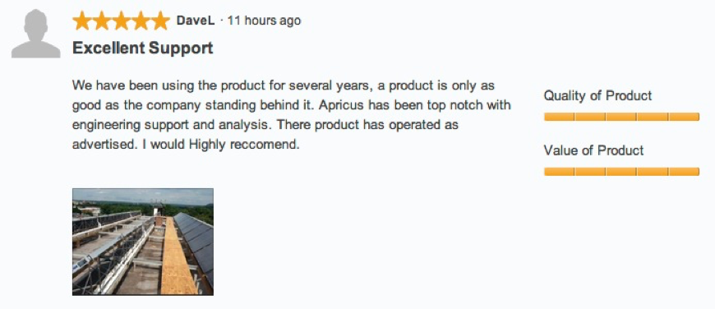Screen dimensions: 715x309
Task: Open reviewer name DaveL
Action: tap(195, 21)
